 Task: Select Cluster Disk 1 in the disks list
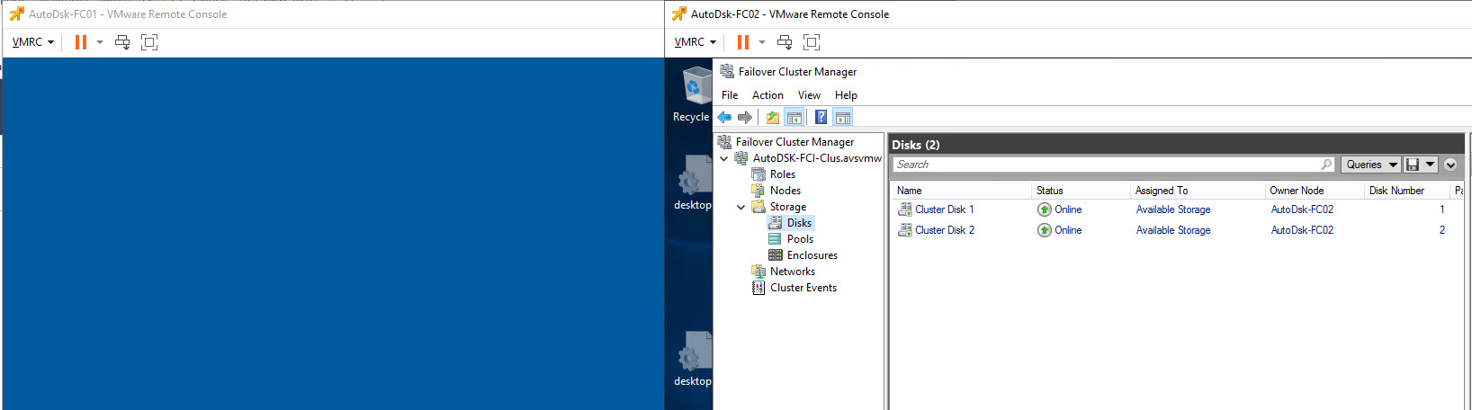(x=944, y=209)
